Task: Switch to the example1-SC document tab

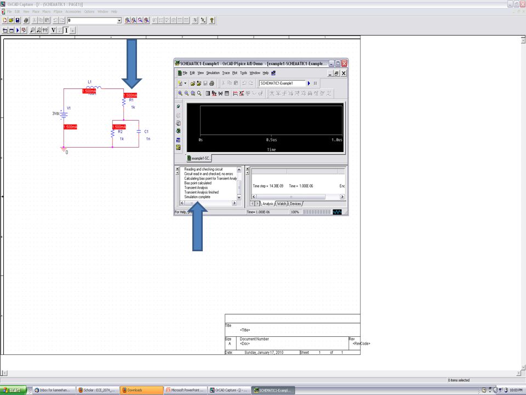Action: pos(199,158)
